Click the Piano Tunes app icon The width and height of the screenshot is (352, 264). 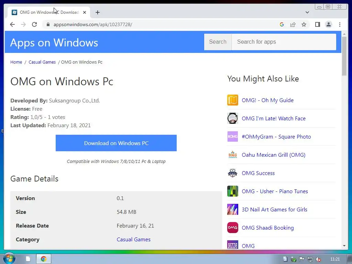tap(233, 191)
